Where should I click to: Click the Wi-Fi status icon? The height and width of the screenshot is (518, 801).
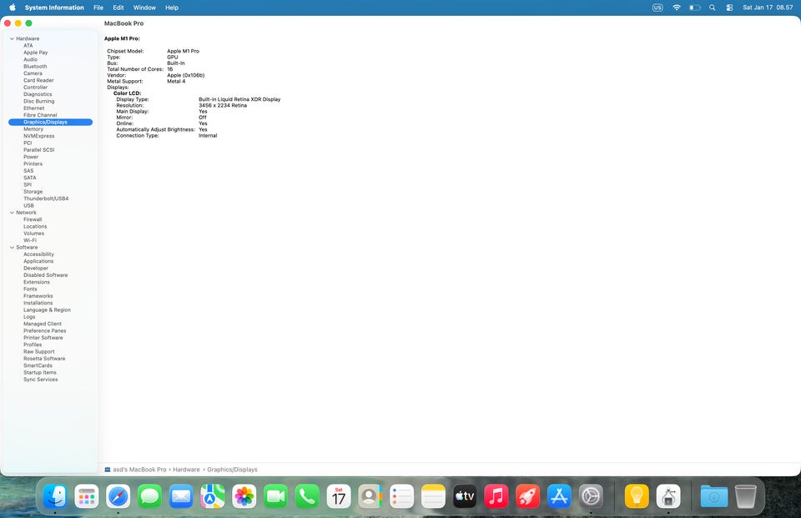click(x=677, y=8)
